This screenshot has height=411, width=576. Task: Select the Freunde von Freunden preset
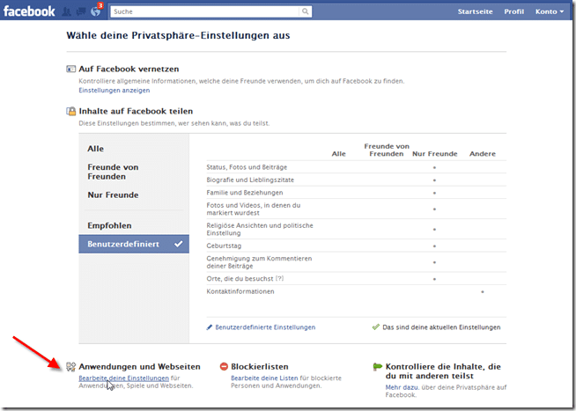point(113,172)
